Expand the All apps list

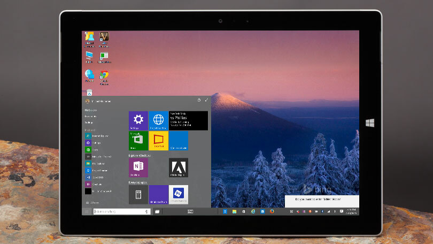pyautogui.click(x=94, y=203)
